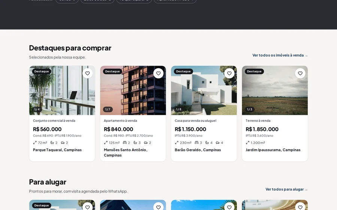Click the 1/3 photo counter
Image resolution: width=337 pixels, height=210 pixels.
point(250,109)
